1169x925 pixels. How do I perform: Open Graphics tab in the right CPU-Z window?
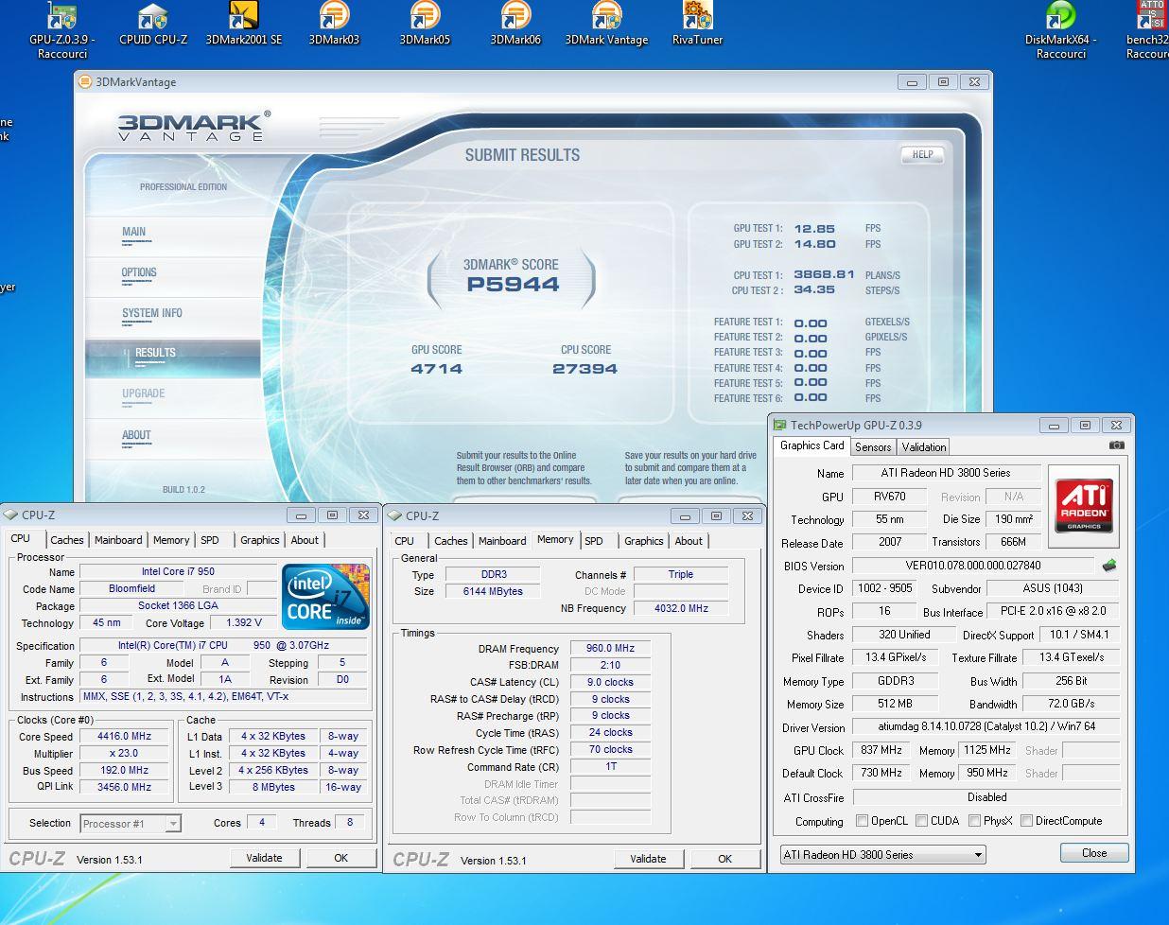[x=644, y=541]
